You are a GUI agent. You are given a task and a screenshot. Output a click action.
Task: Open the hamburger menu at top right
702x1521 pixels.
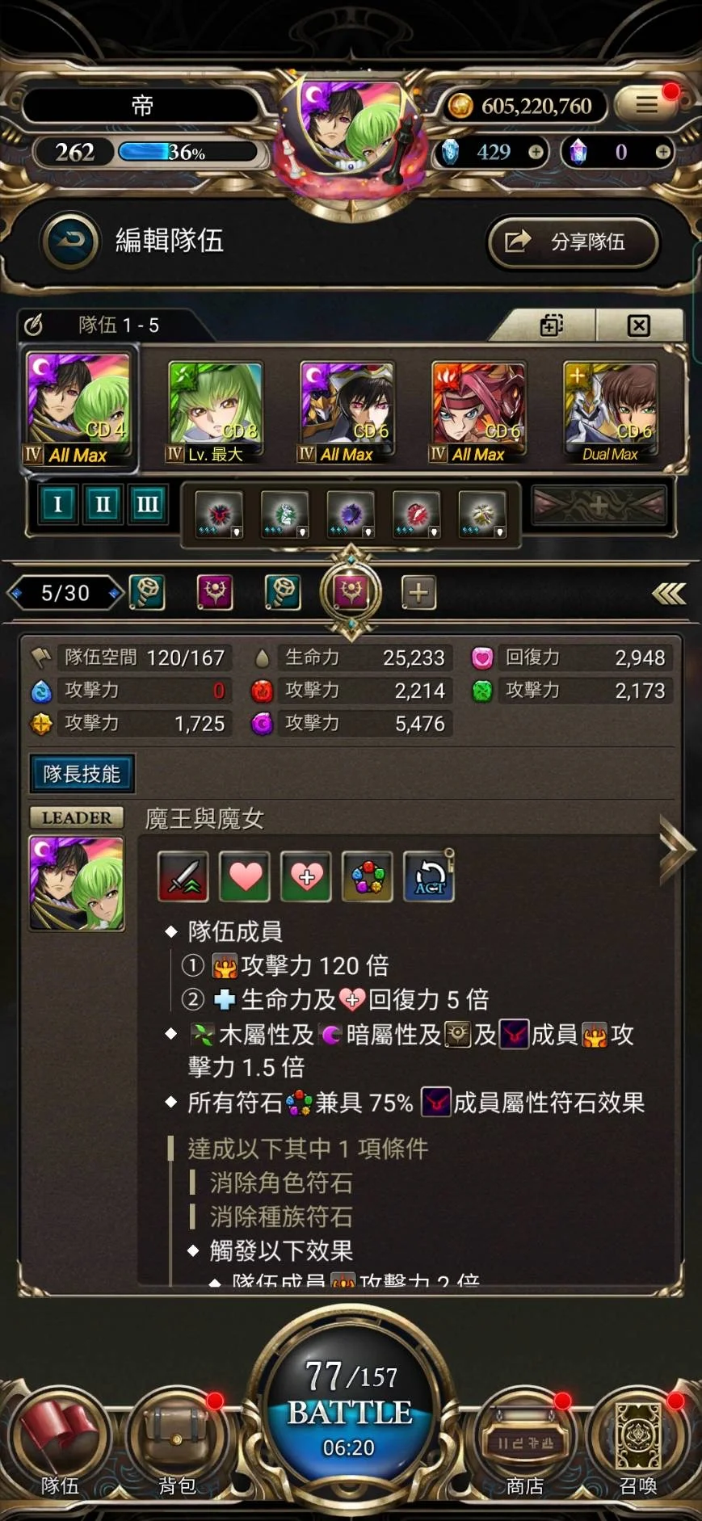pyautogui.click(x=645, y=105)
